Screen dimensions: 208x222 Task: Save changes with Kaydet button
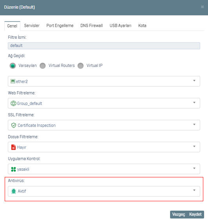(x=195, y=214)
